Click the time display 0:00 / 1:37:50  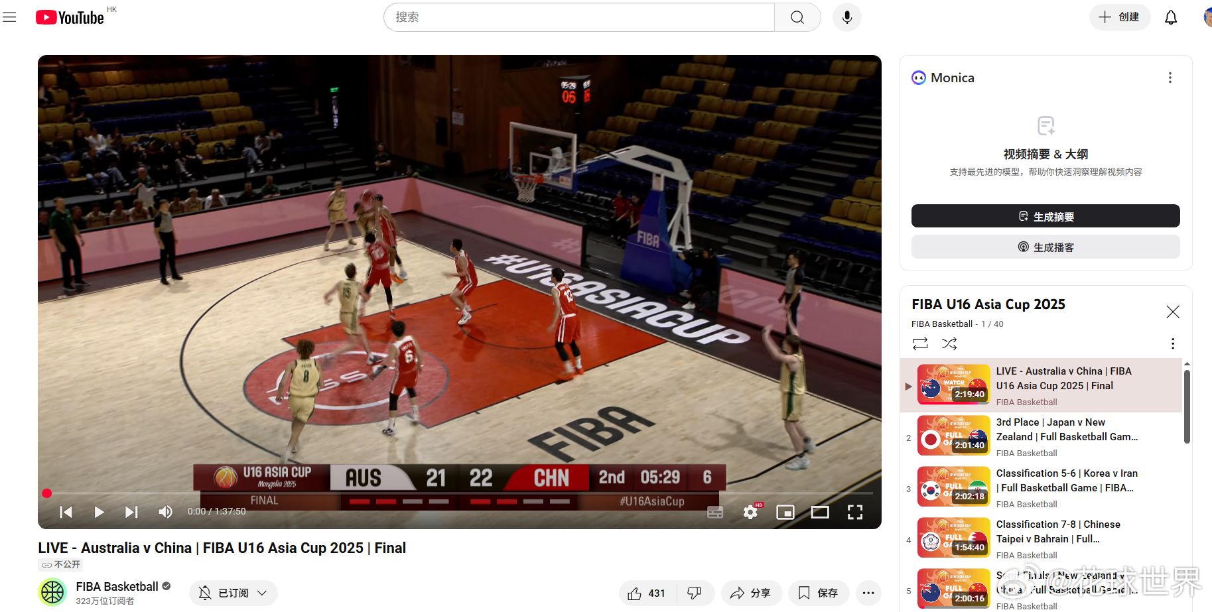(216, 511)
